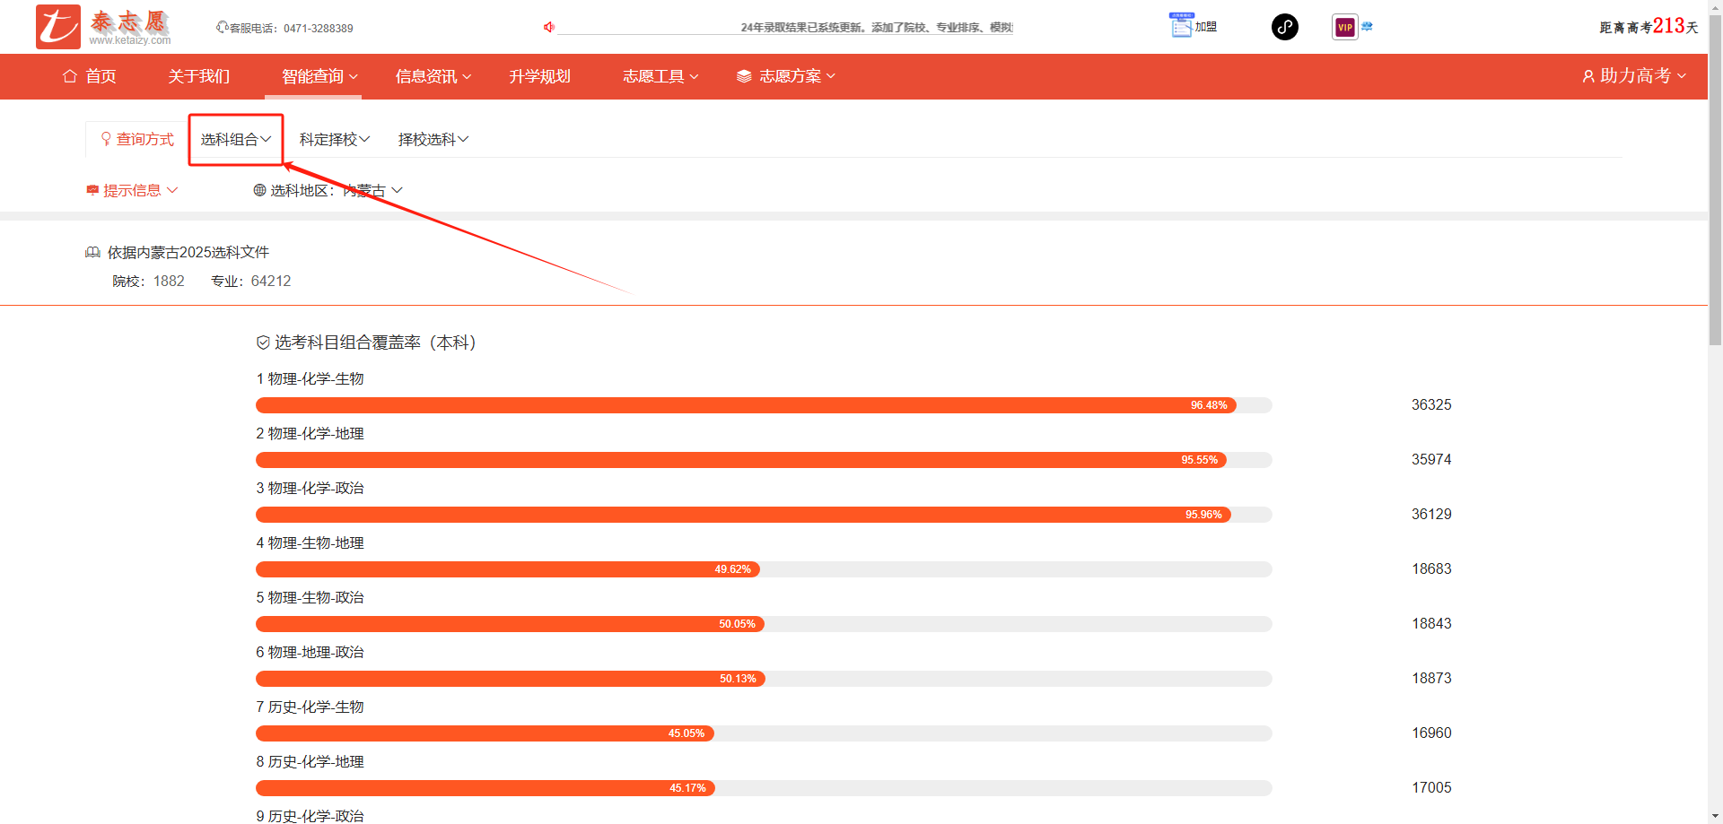
Task: Click the book icon beside 依据内蒙古2025选科文件
Action: (x=92, y=253)
